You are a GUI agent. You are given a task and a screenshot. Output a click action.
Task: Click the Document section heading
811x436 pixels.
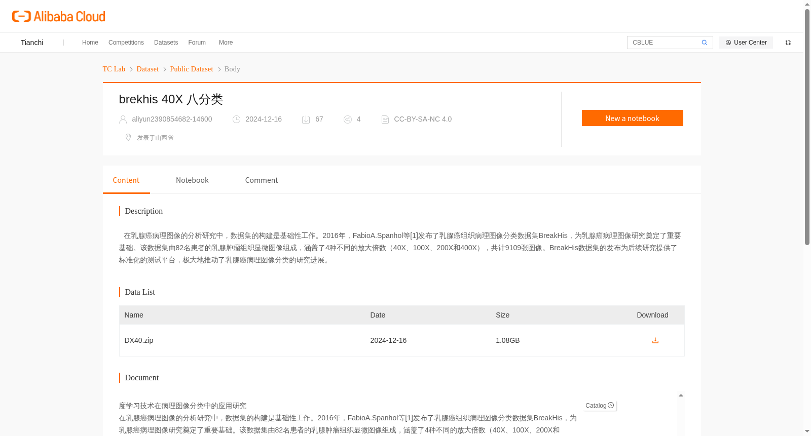(x=142, y=378)
